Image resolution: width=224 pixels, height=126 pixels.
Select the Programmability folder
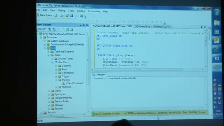click(x=63, y=98)
